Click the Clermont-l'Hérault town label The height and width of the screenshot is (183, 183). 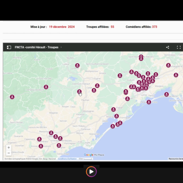[x=81, y=84]
